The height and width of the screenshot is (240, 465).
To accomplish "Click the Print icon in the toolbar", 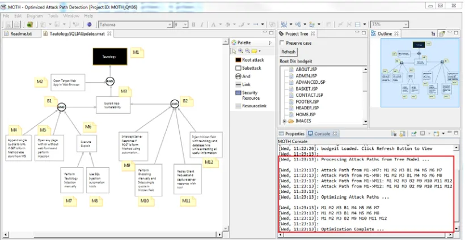I will tap(17, 24).
